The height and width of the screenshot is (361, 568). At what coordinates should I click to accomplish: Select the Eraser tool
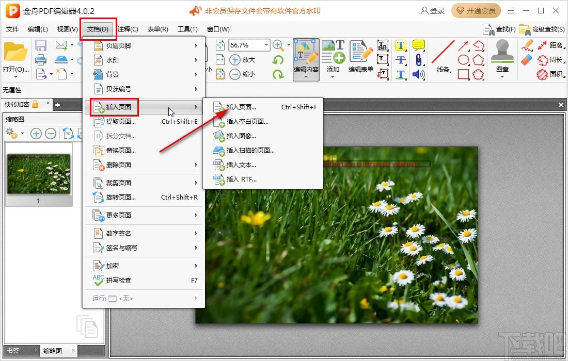[x=527, y=60]
